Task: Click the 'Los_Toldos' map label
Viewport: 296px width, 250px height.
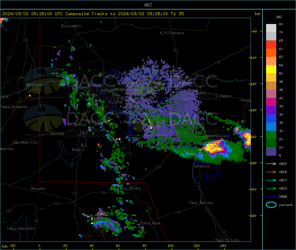Action: click(131, 188)
